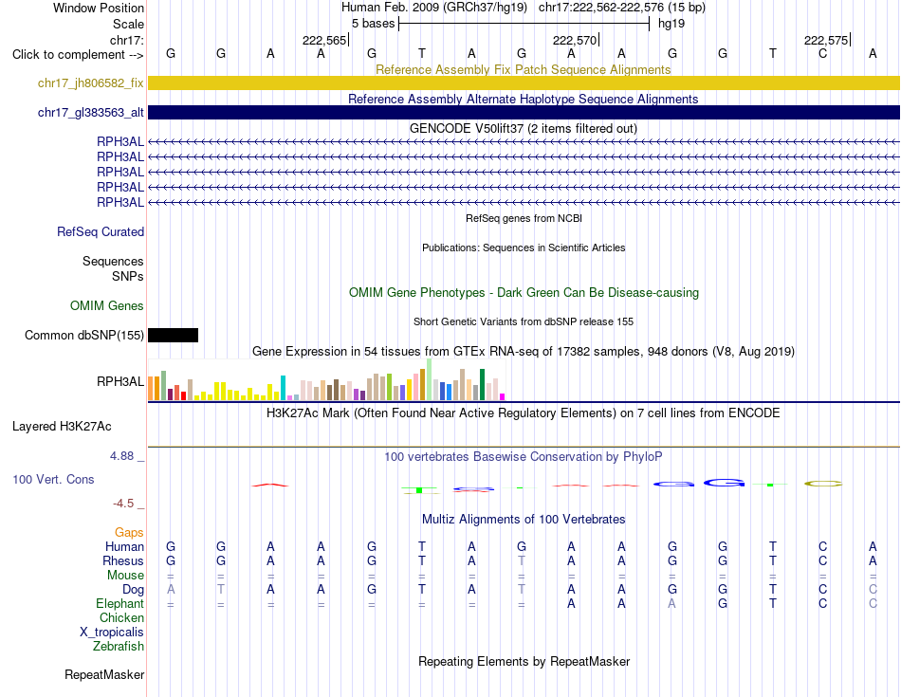Open 'Short Genetic Variants from dbSNP release 155'
The image size is (901, 697).
pyautogui.click(x=524, y=321)
